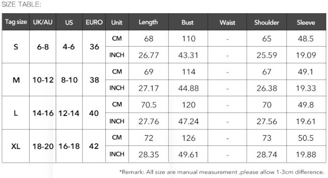Click the manual measurement remark text
Image resolution: width=328 pixels, height=178 pixels.
[222, 172]
